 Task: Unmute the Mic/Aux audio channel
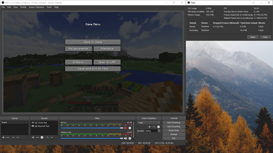click(125, 128)
